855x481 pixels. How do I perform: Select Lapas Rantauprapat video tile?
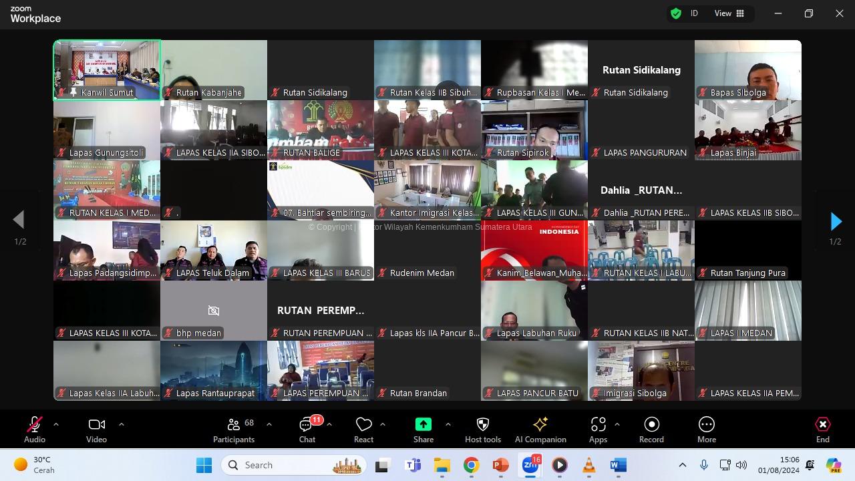[214, 371]
